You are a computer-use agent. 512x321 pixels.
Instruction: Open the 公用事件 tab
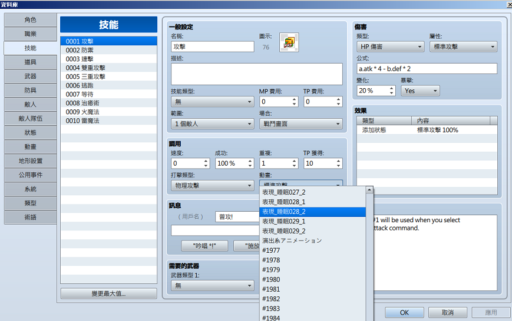tap(31, 175)
